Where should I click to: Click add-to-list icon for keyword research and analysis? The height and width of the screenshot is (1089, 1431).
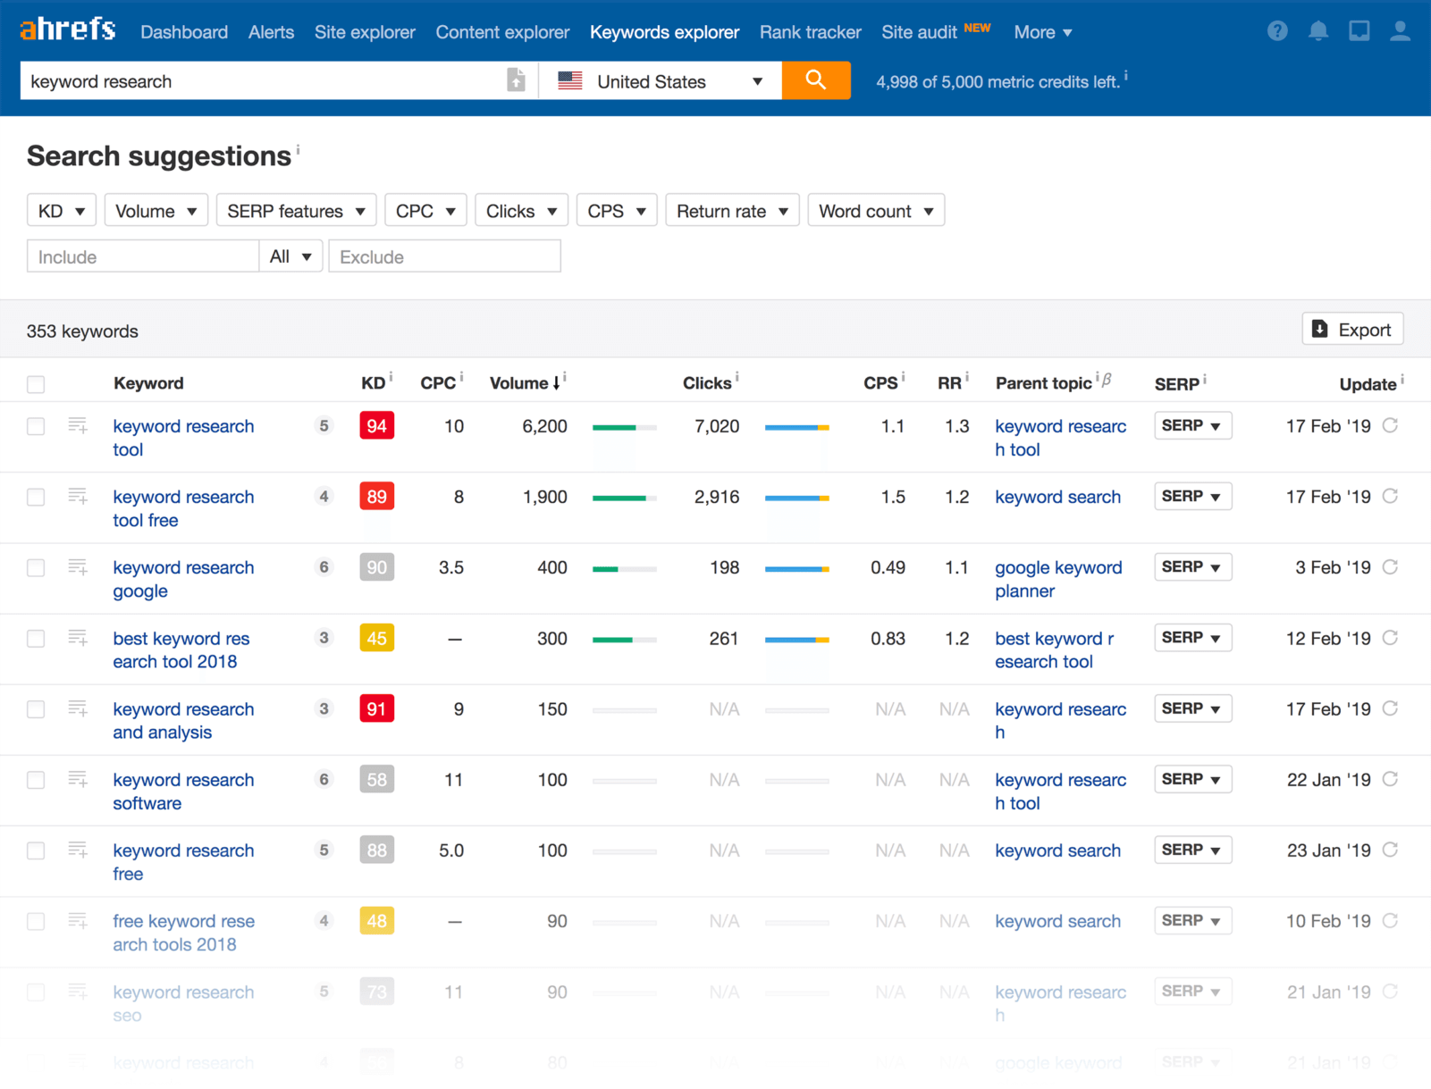(78, 708)
